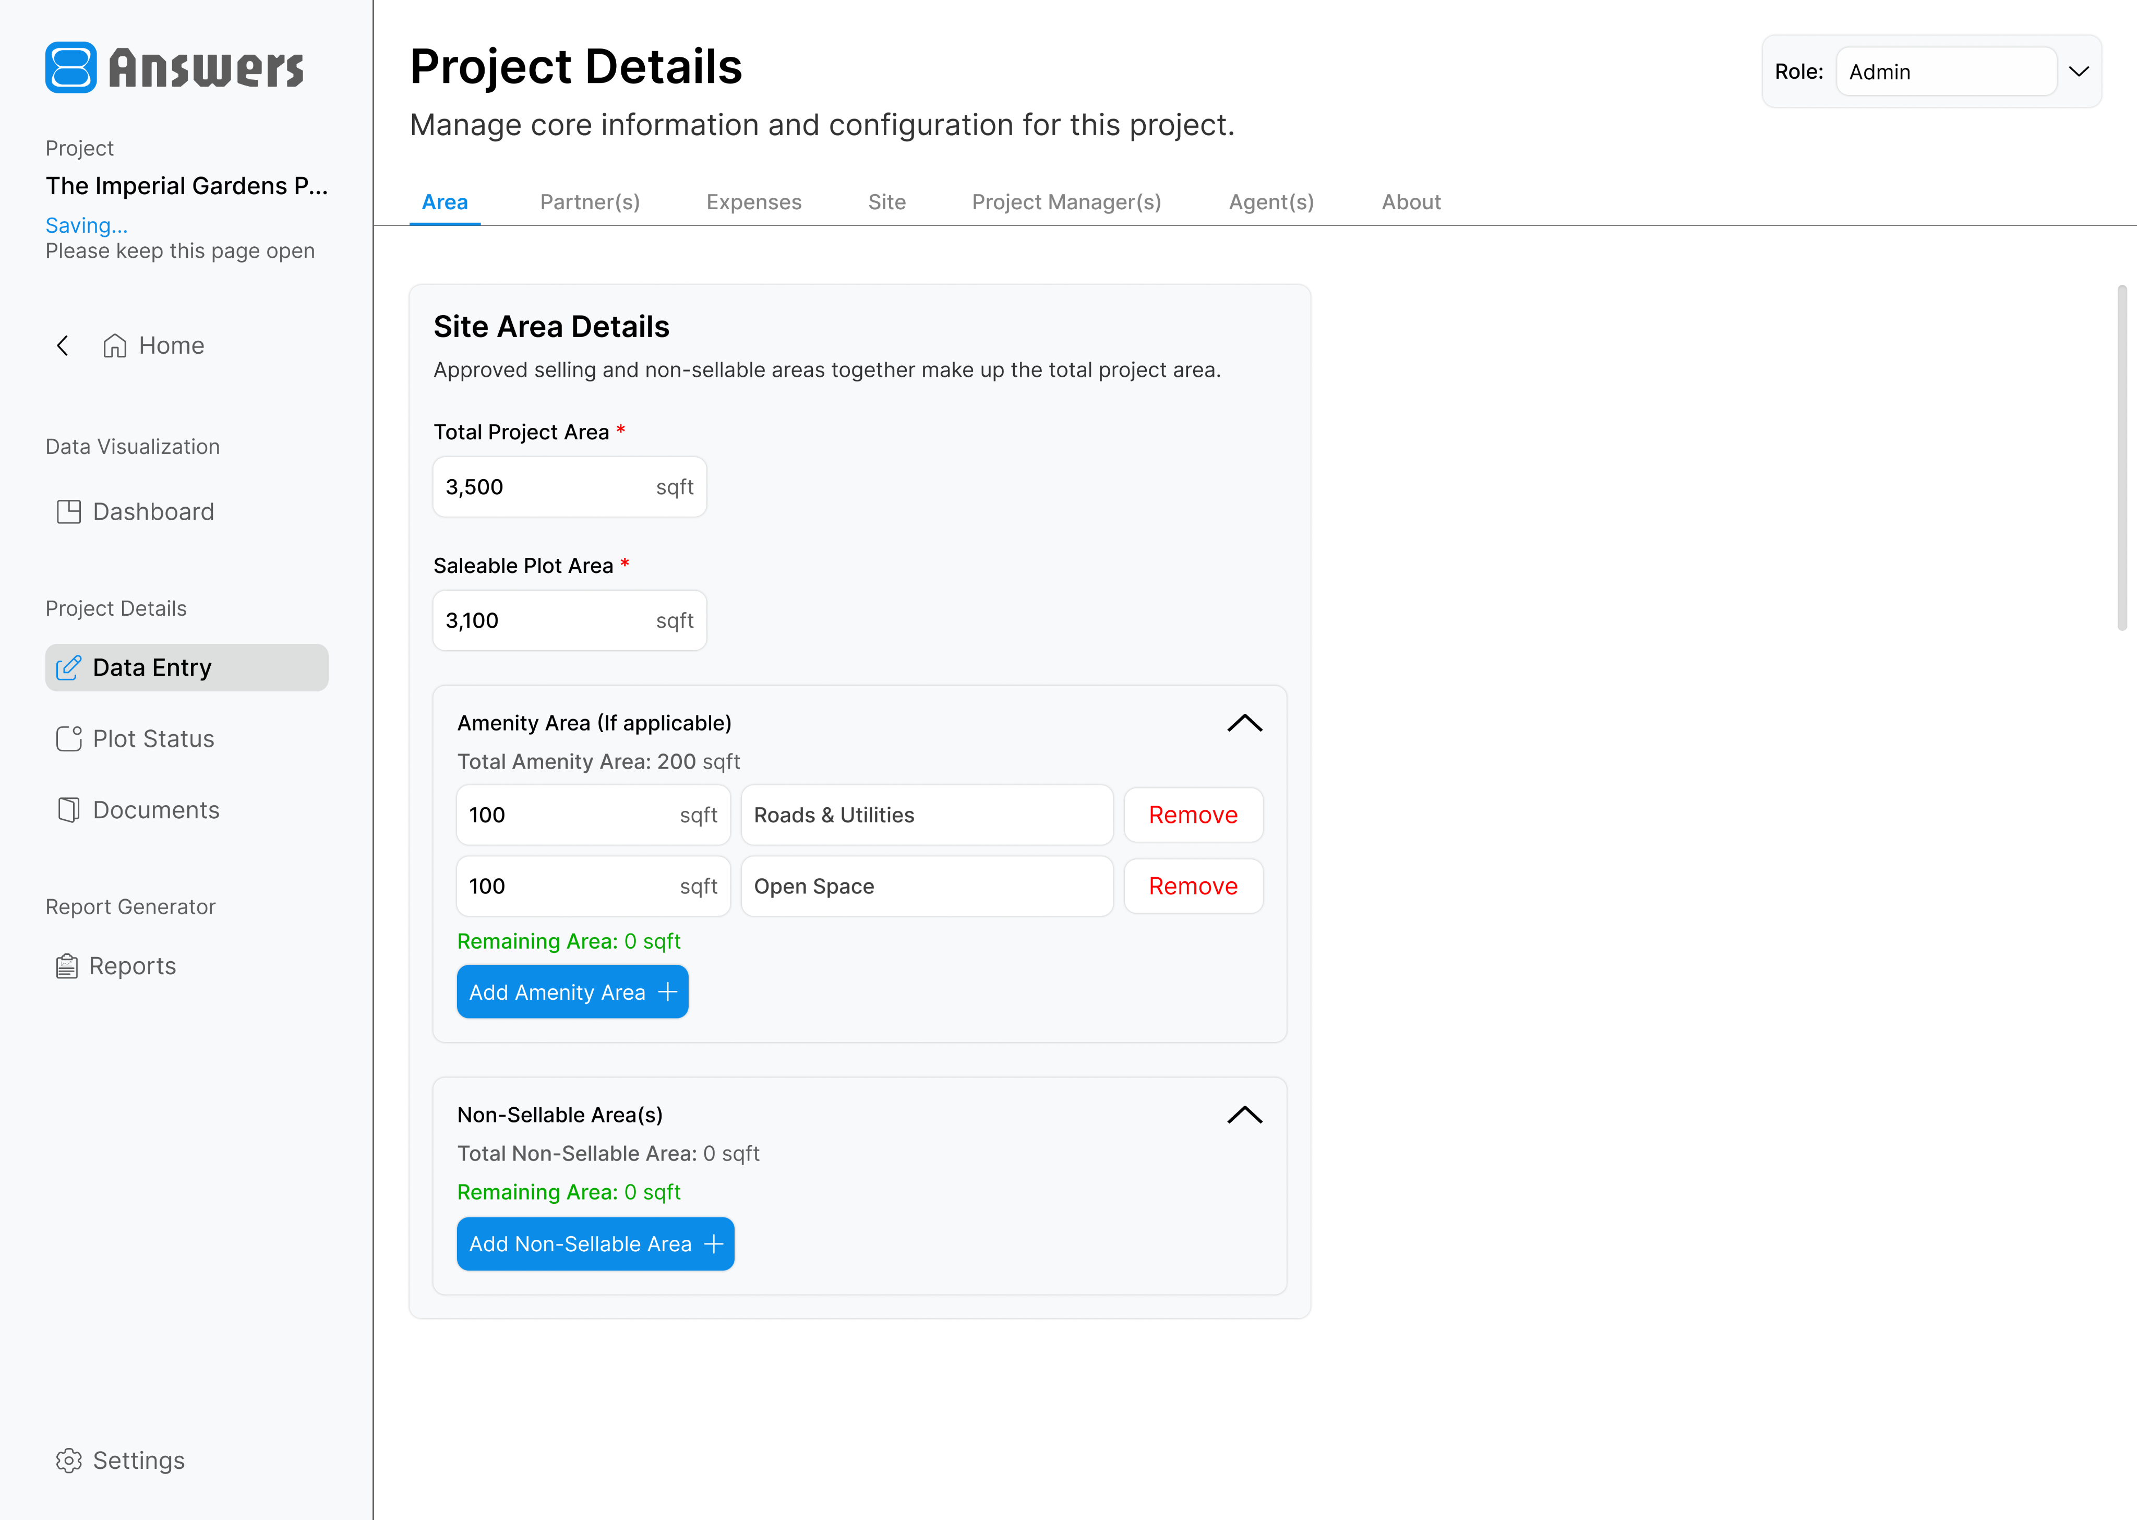
Task: Click 'Total Non-Sellable Area: 0 sqft' text
Action: 608,1154
